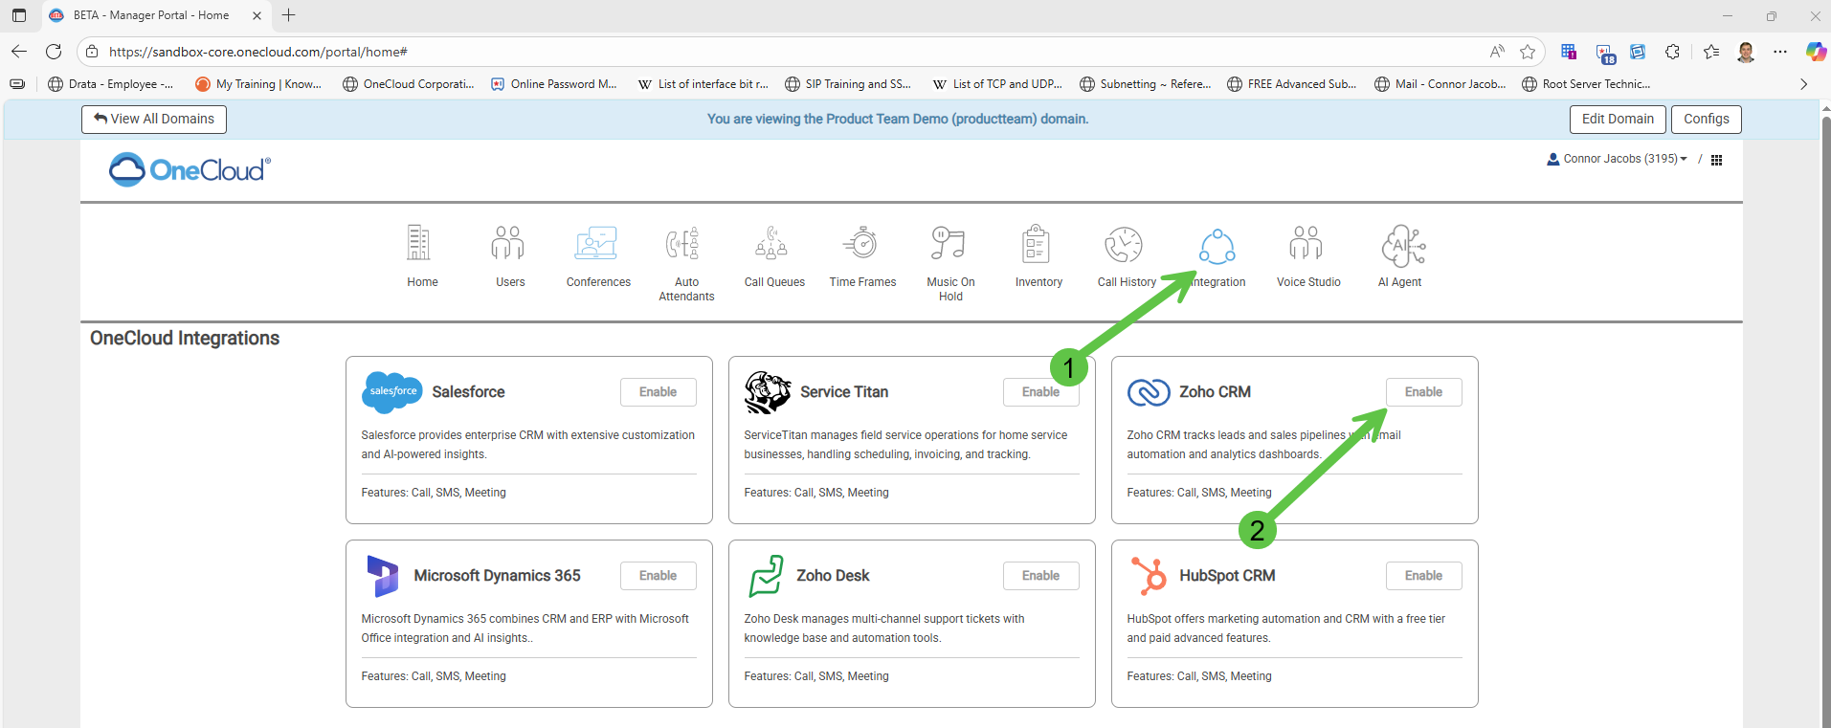The width and height of the screenshot is (1831, 728).
Task: Switch to the Call History section
Action: 1125,245
